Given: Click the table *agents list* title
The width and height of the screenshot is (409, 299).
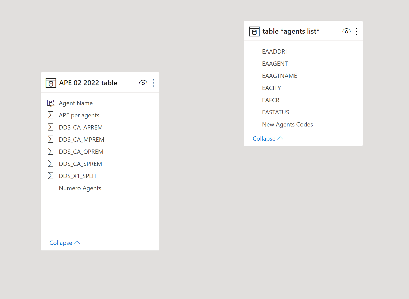Looking at the screenshot, I should [291, 31].
